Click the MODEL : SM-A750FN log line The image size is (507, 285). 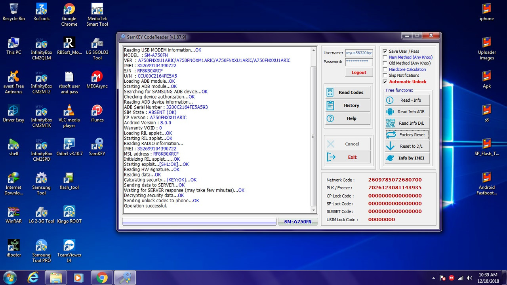[x=146, y=55]
